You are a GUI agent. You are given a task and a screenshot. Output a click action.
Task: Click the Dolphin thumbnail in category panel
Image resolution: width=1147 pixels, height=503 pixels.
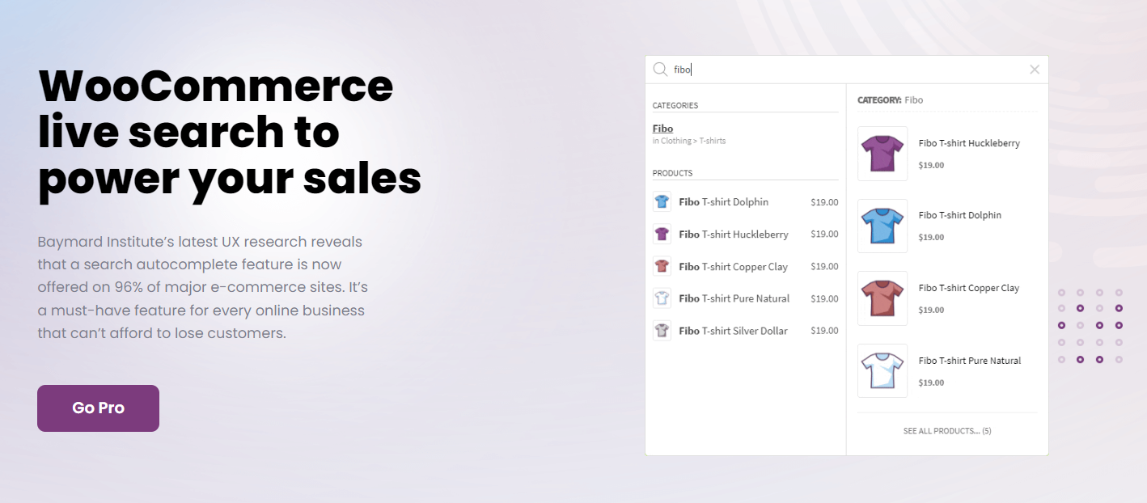pos(882,226)
